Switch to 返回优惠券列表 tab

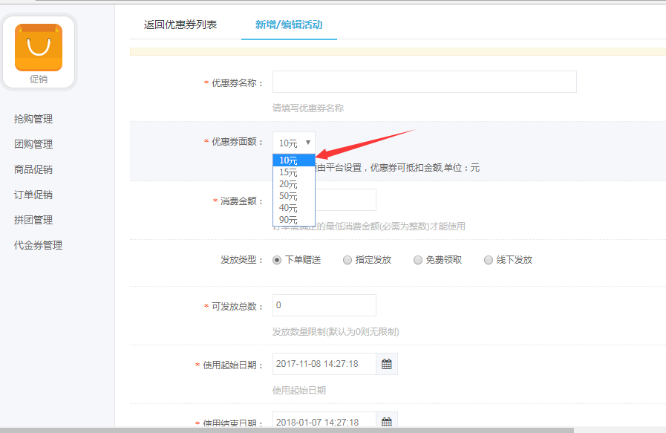tap(180, 25)
